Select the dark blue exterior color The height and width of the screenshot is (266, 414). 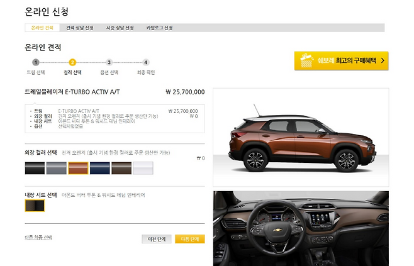click(99, 168)
